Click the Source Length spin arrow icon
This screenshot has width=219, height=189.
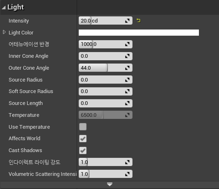127,103
